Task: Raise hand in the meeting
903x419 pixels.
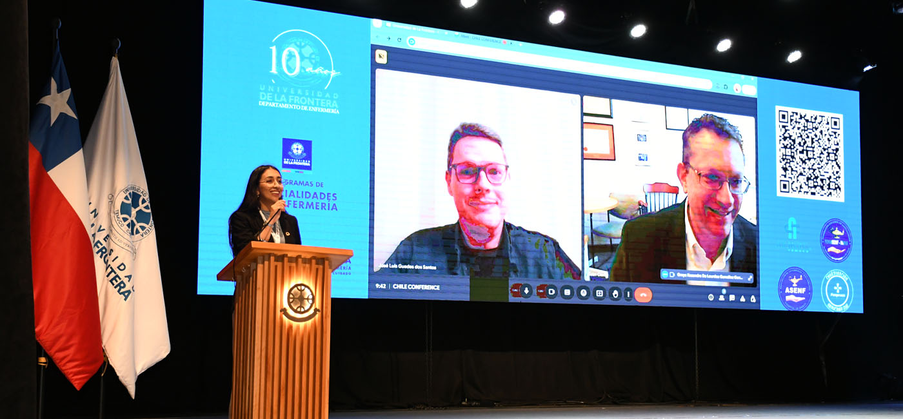Action: pyautogui.click(x=615, y=294)
